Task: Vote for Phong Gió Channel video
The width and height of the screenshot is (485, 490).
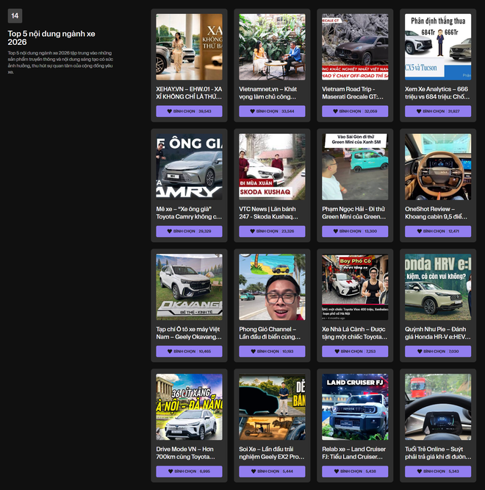Action: tap(272, 351)
